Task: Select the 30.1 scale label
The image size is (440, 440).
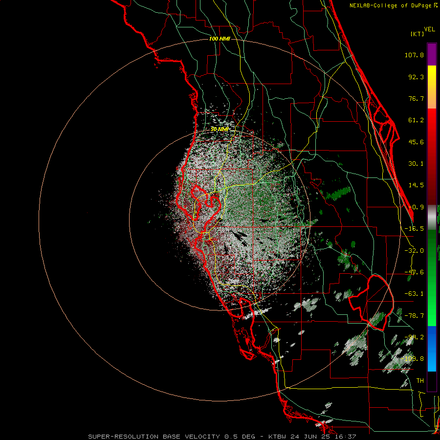Action: point(416,164)
